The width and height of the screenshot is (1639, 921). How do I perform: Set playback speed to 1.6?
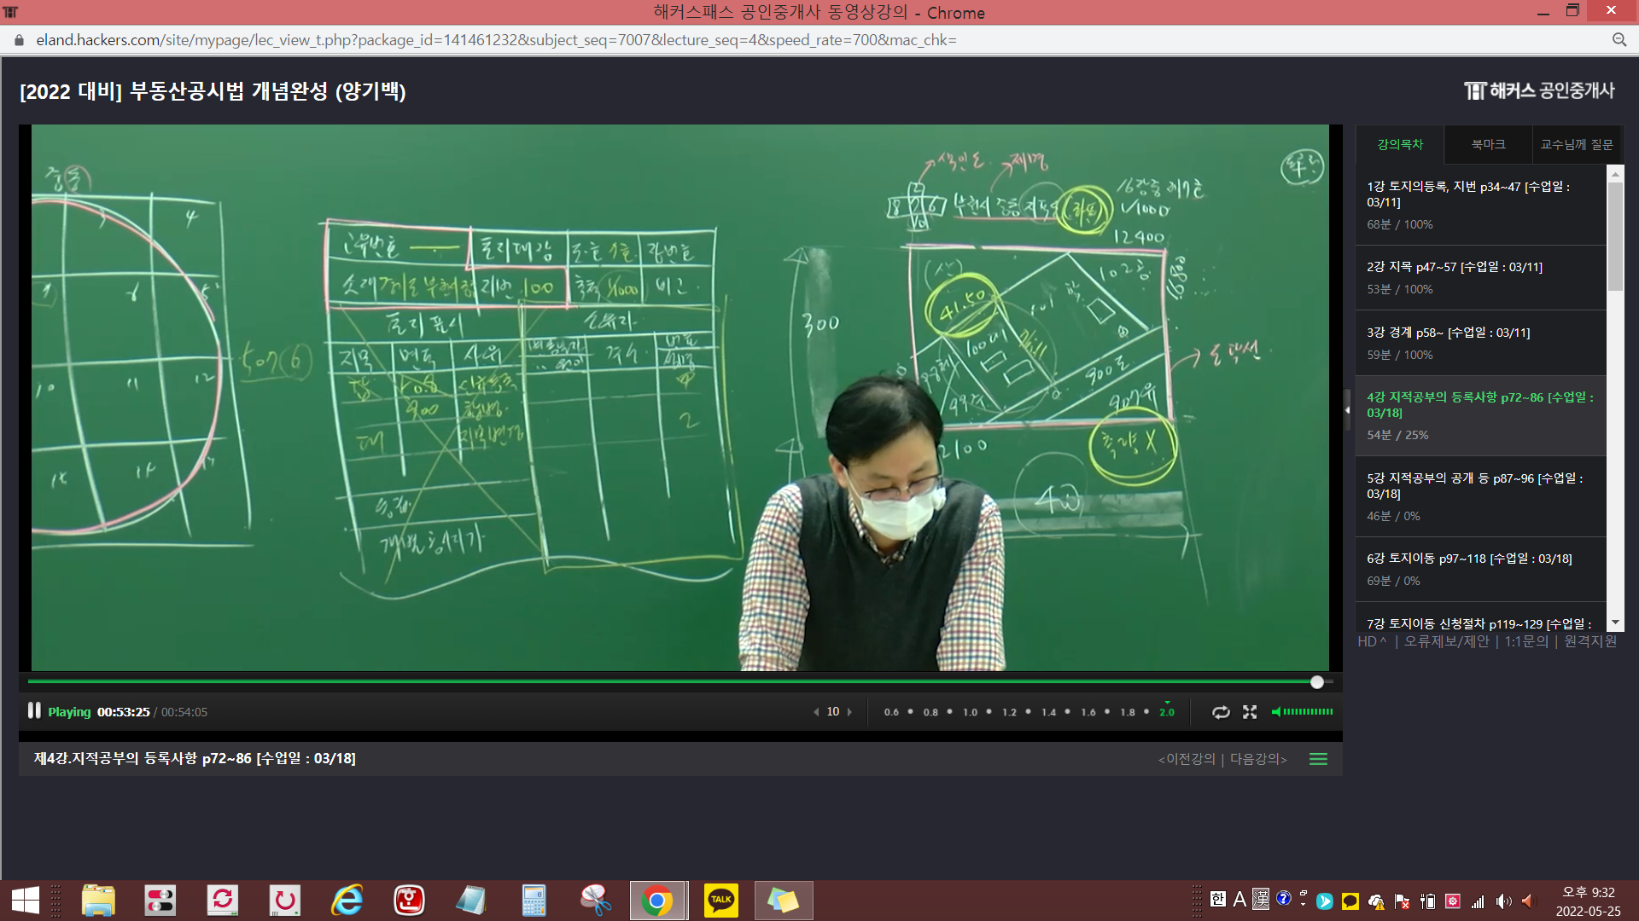[1088, 712]
